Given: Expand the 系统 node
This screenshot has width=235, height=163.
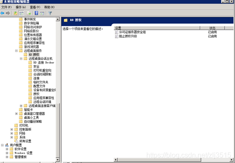Looking at the screenshot, I should pyautogui.click(x=12, y=137).
